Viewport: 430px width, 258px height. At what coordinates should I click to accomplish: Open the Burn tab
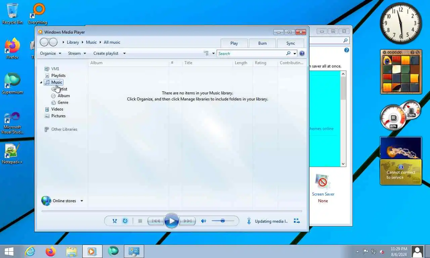(262, 43)
